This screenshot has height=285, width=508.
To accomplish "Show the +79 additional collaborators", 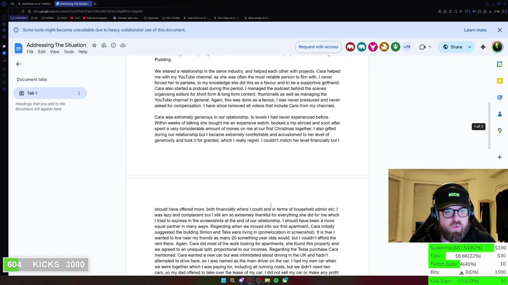I will pos(407,47).
